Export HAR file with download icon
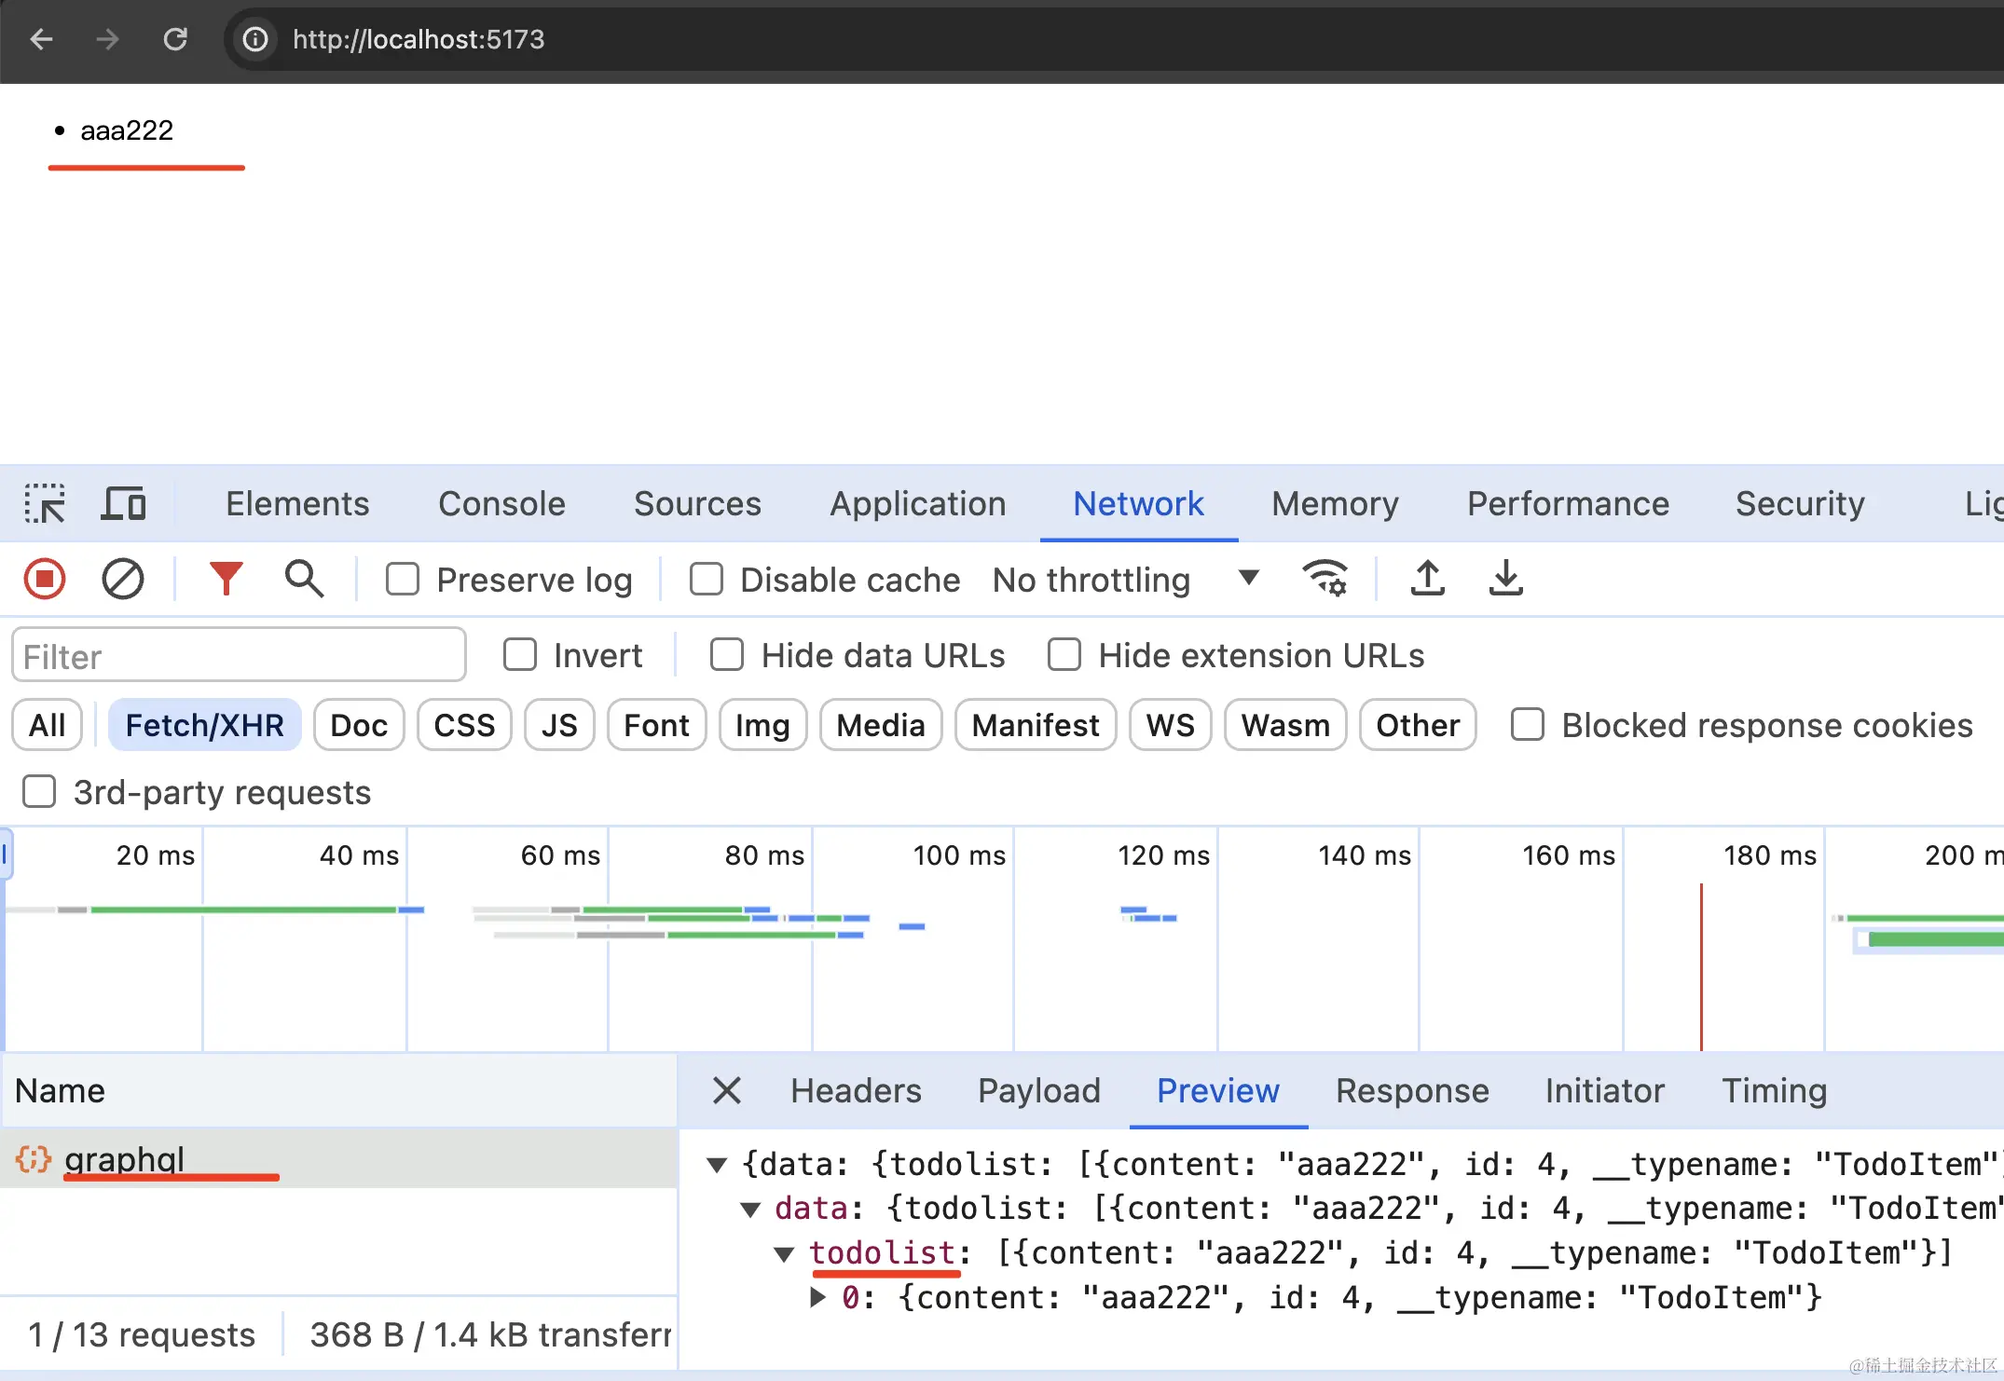Viewport: 2004px width, 1381px height. [x=1505, y=579]
